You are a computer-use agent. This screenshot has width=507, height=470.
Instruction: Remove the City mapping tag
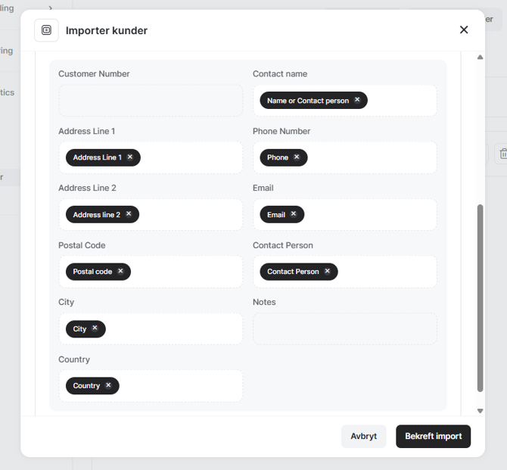(x=95, y=328)
